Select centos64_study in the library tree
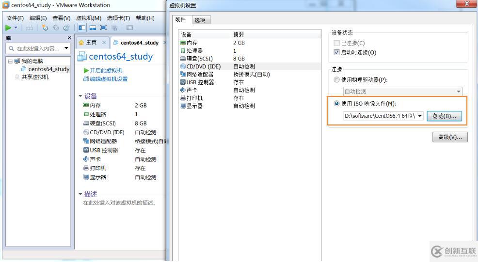 (49, 69)
